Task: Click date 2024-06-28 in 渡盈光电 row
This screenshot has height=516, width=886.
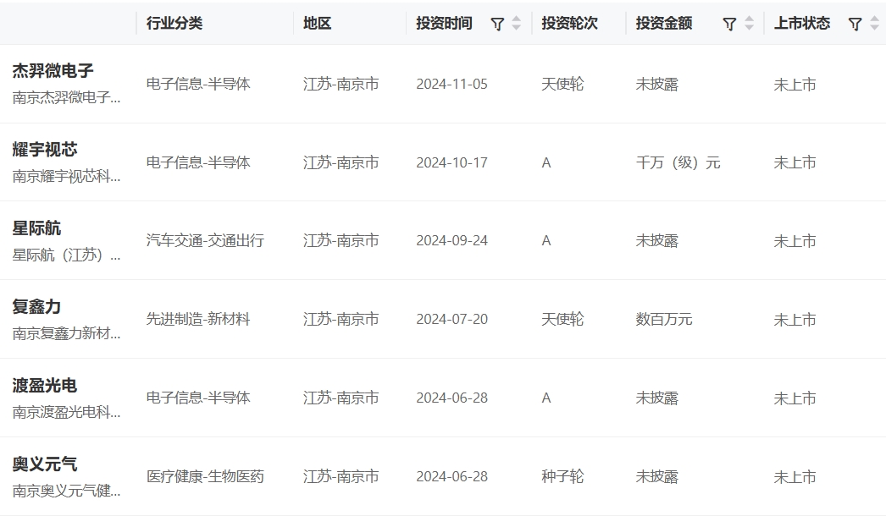Action: pos(452,398)
